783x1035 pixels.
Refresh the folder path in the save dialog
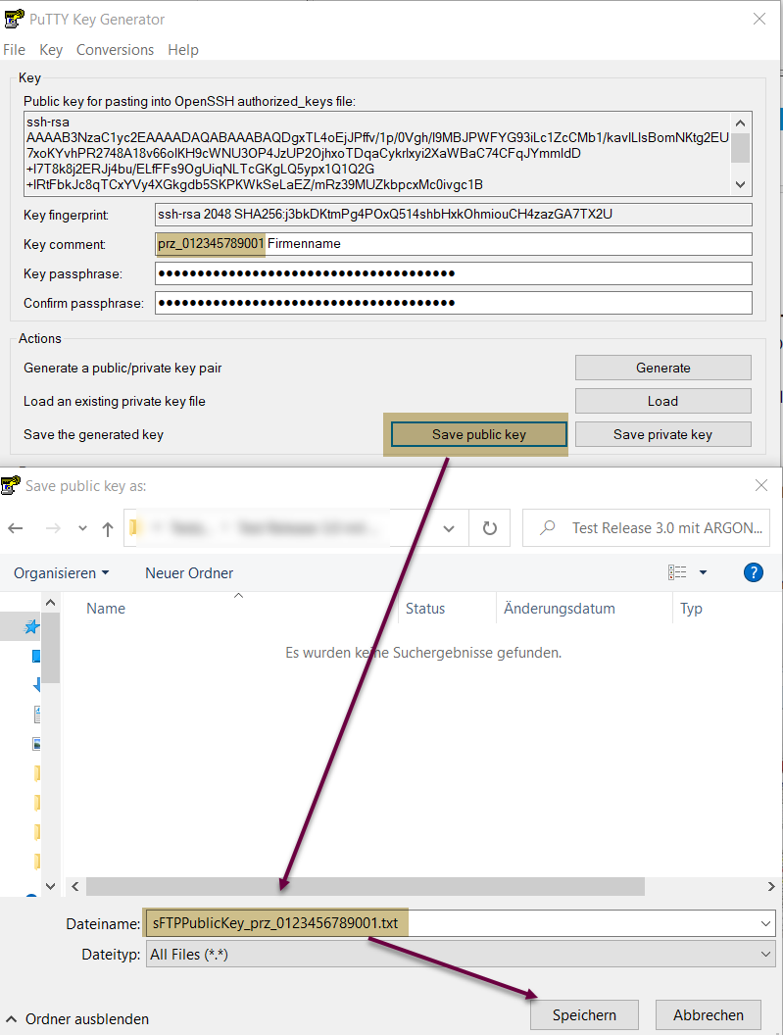pos(489,528)
